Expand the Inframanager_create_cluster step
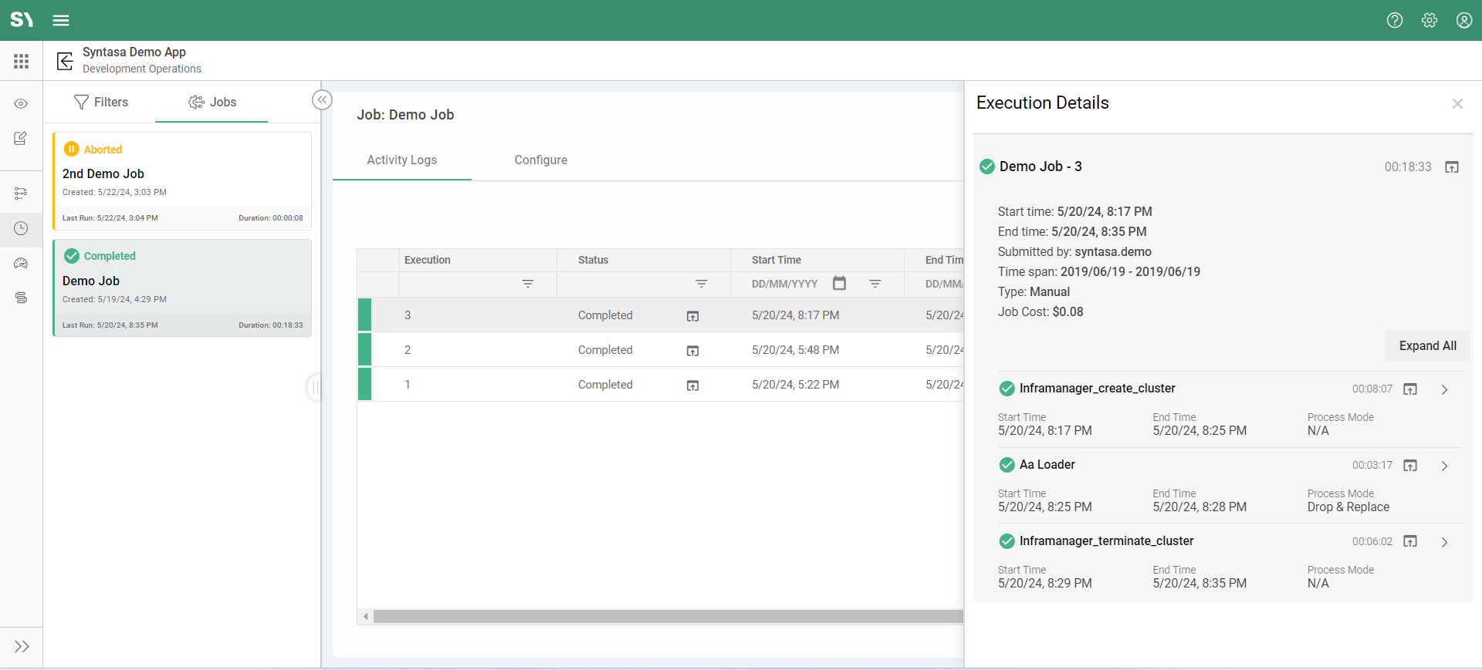 pos(1444,389)
